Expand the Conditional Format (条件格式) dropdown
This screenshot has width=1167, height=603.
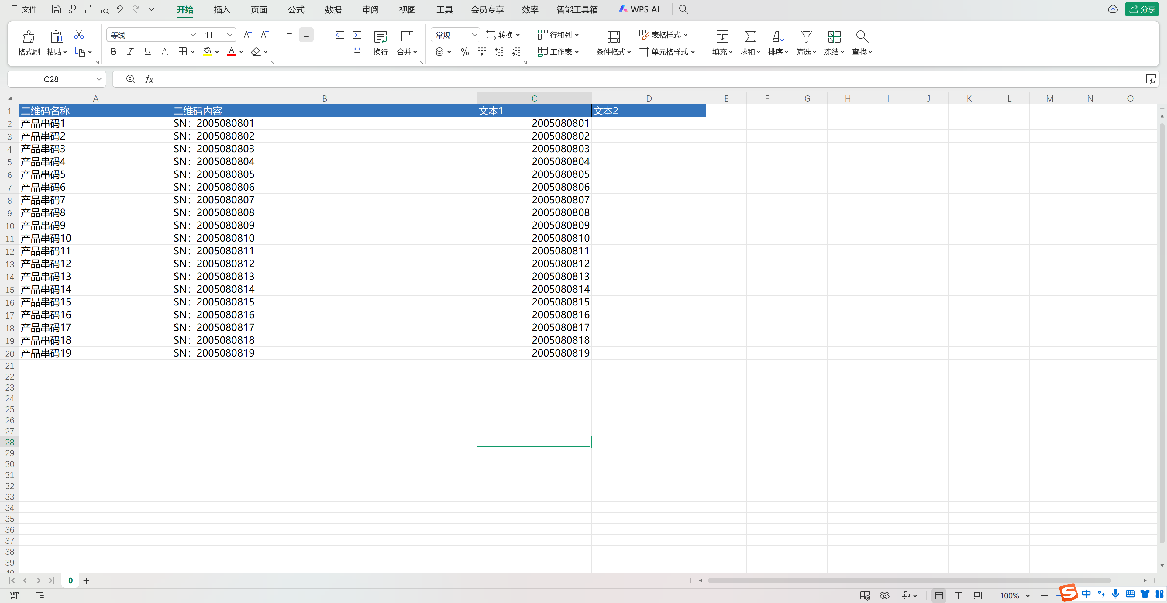point(629,52)
